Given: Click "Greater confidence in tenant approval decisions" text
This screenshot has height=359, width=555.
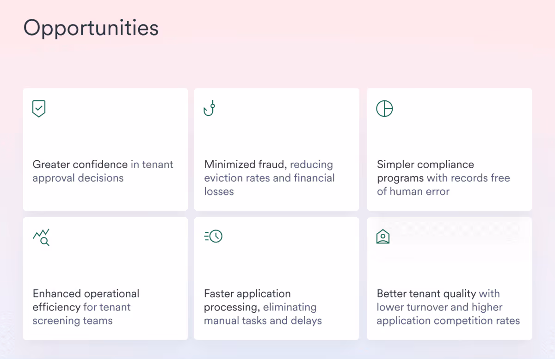Looking at the screenshot, I should pyautogui.click(x=103, y=171).
